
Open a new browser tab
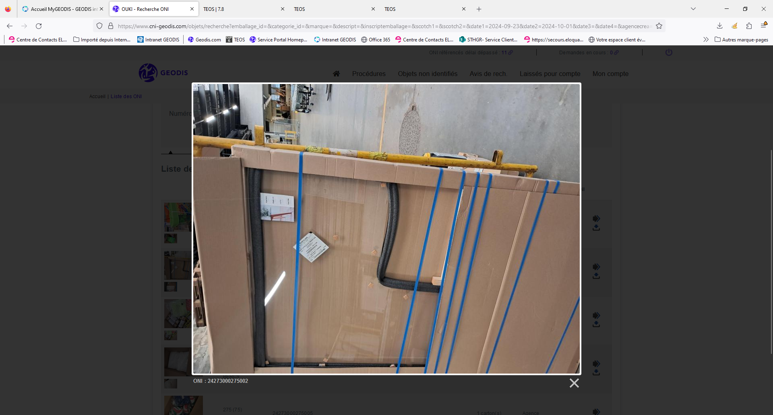click(479, 9)
